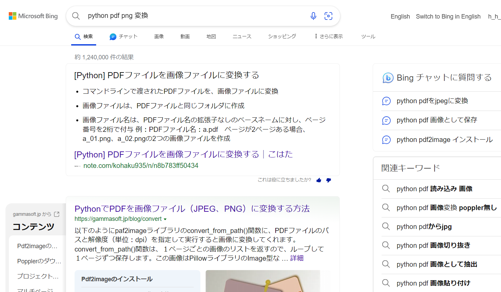Click the 詳細 link in the gammasoft result
The height and width of the screenshot is (292, 501).
point(297,258)
